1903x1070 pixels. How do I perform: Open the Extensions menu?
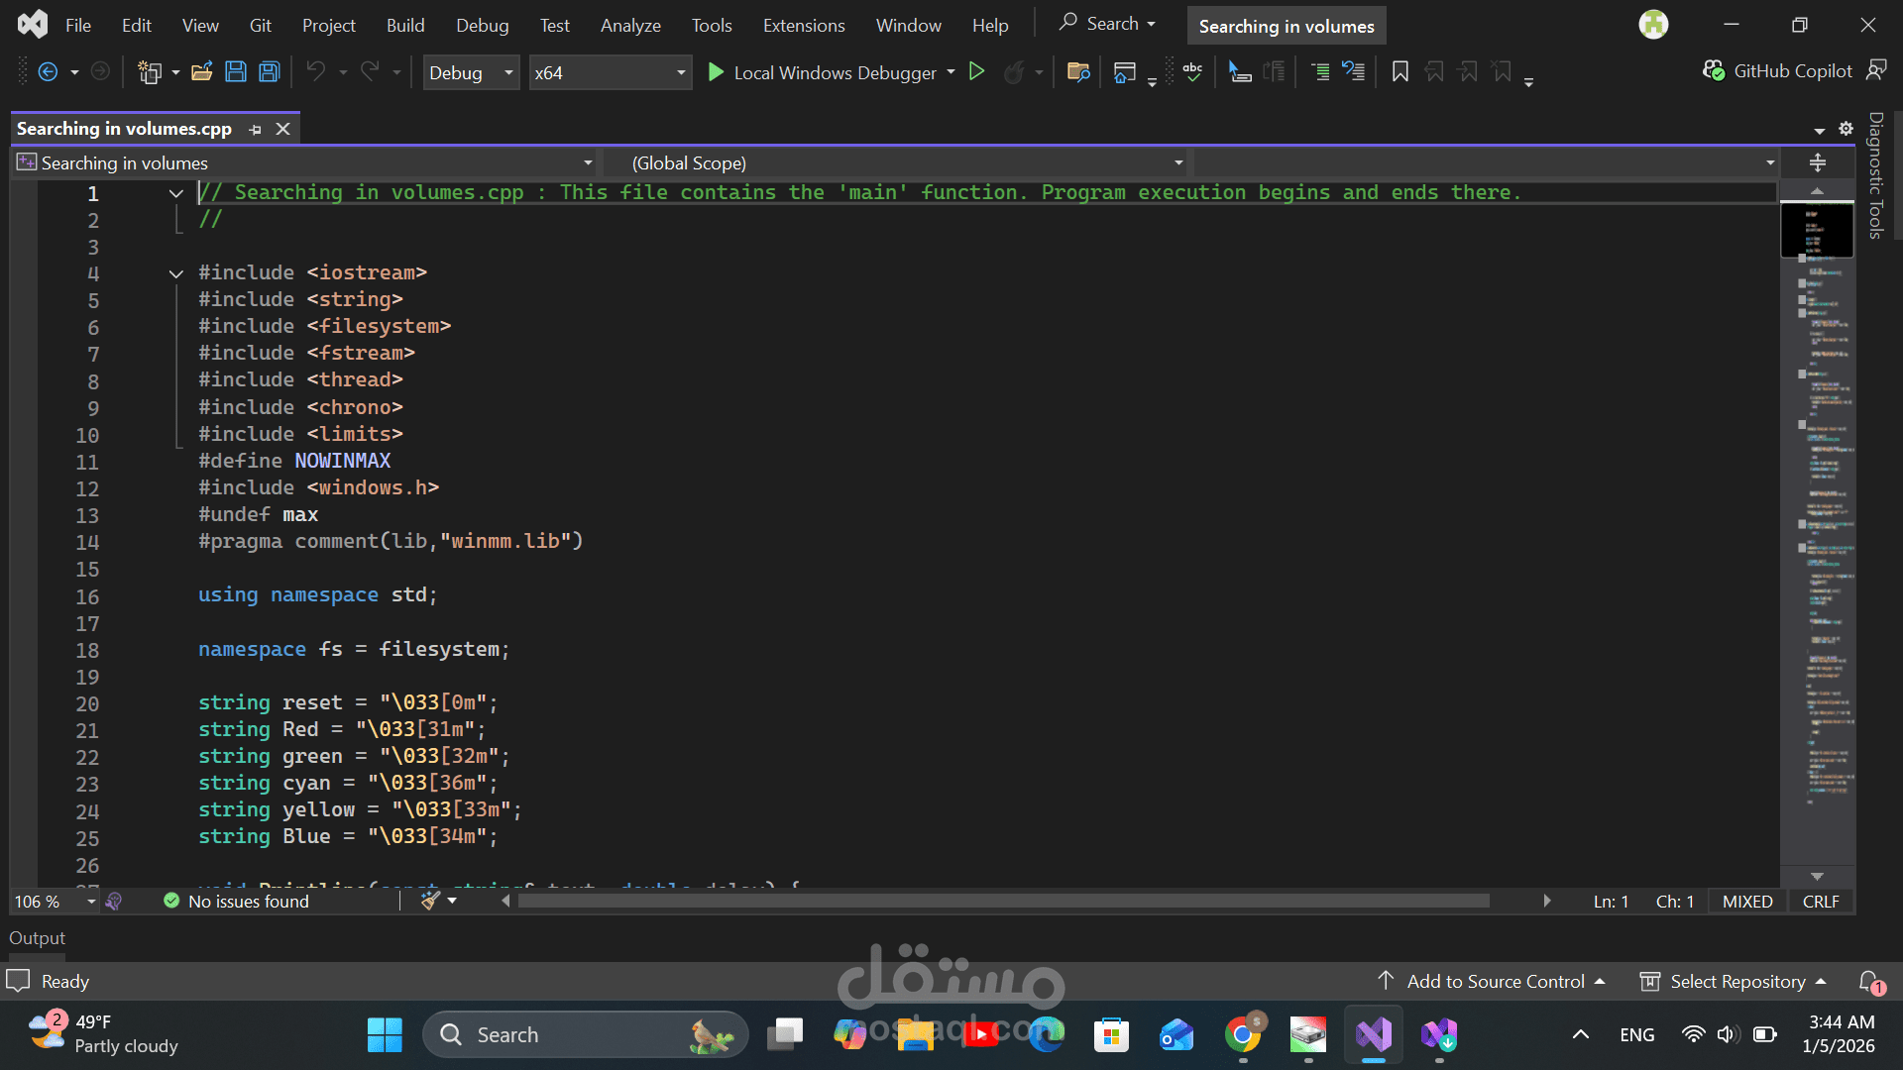[803, 26]
